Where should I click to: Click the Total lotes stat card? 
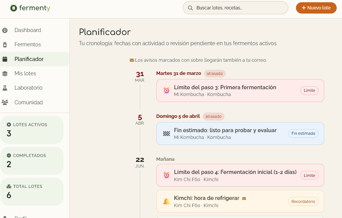coord(32,192)
